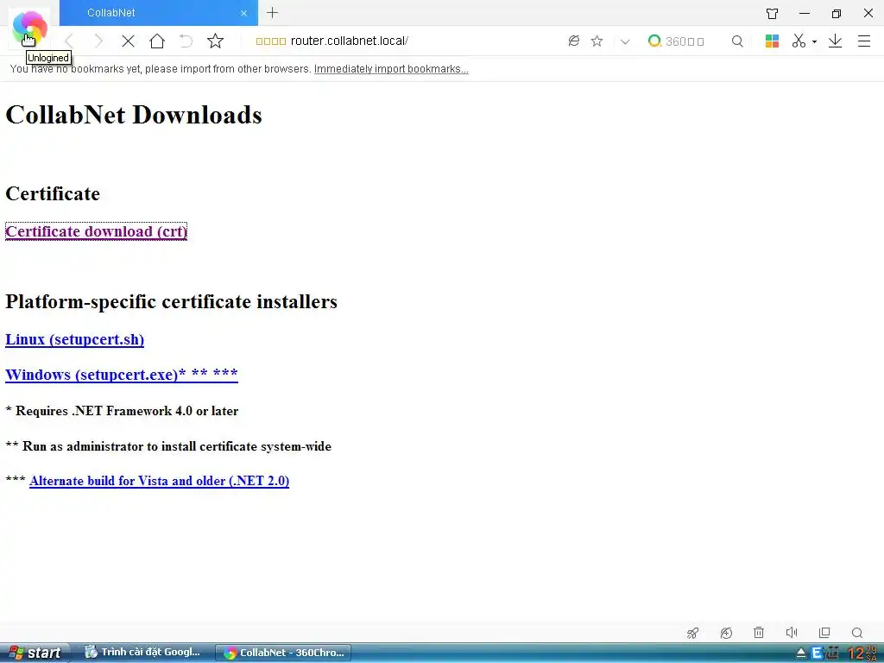
Task: Click the undo closed tab icon
Action: tap(186, 41)
